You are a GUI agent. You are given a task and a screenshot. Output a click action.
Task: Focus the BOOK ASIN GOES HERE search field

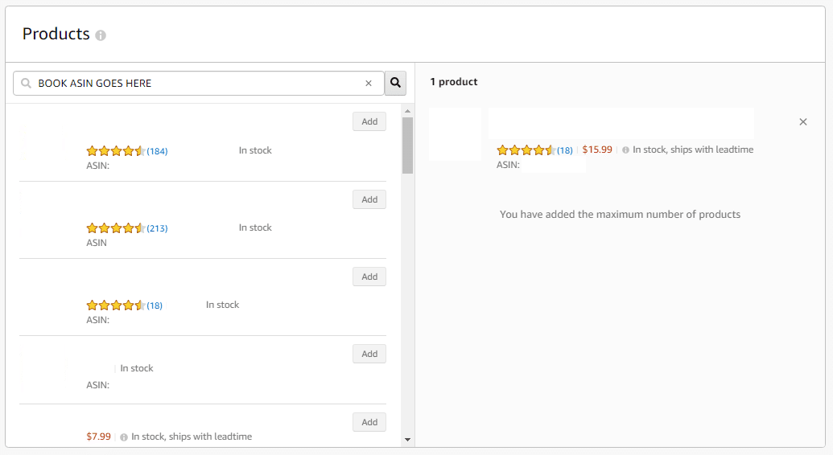coord(198,84)
